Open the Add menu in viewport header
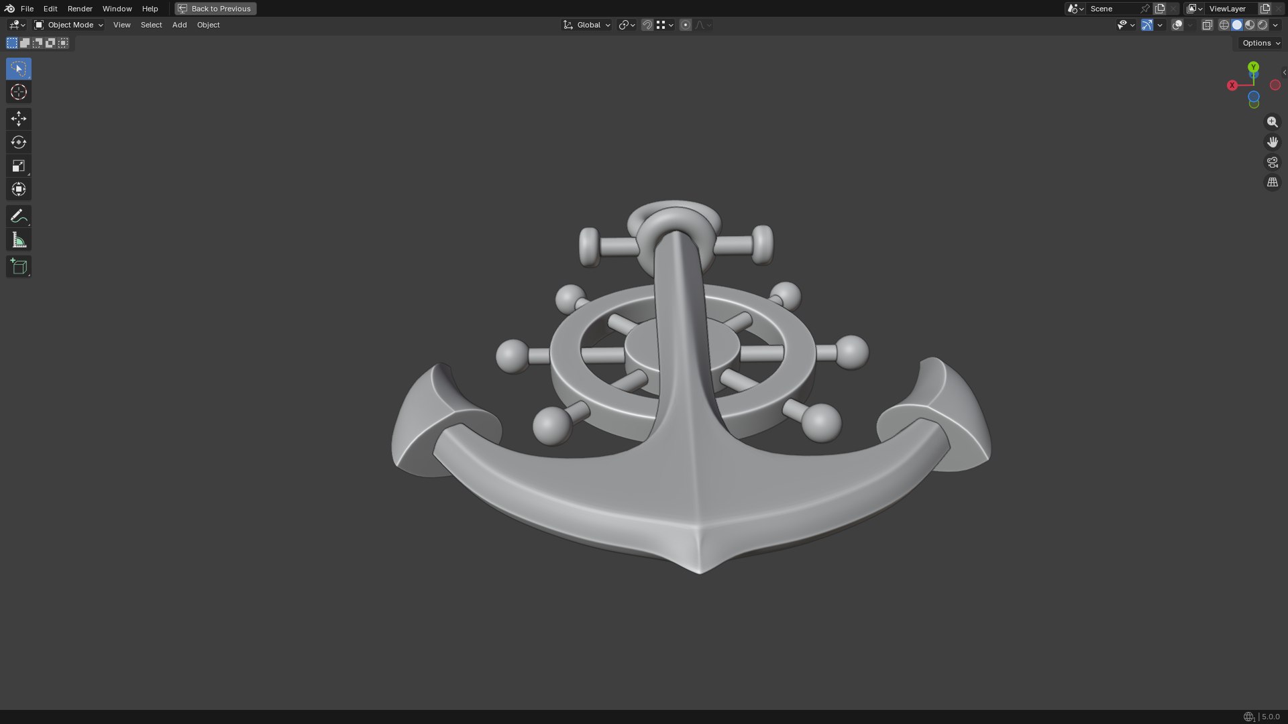 pyautogui.click(x=179, y=25)
